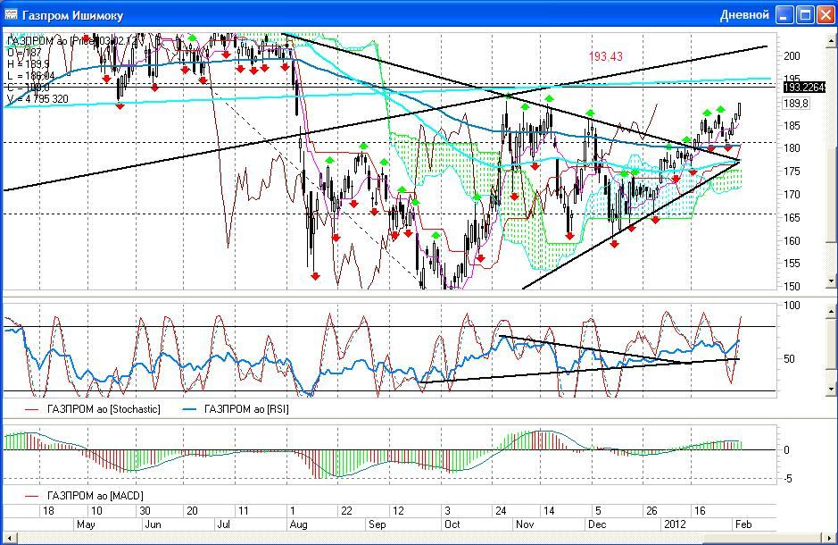Minimize the Газпром Ишимоку chart window
Screen dimensions: 838x545
pos(784,15)
